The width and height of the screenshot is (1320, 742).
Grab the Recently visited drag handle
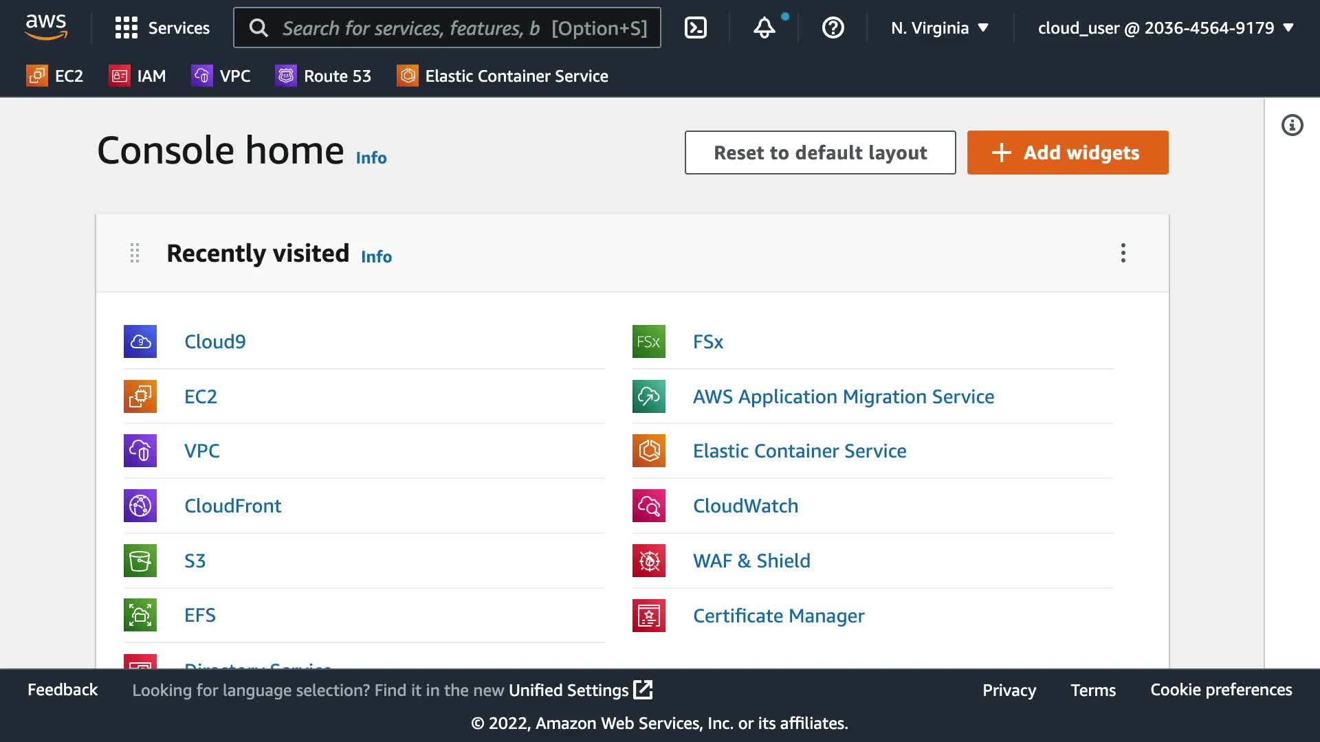coord(135,253)
